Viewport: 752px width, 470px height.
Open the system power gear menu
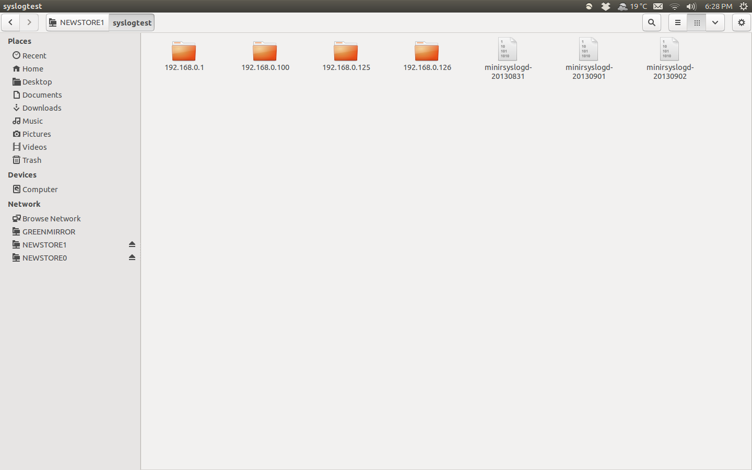click(744, 6)
